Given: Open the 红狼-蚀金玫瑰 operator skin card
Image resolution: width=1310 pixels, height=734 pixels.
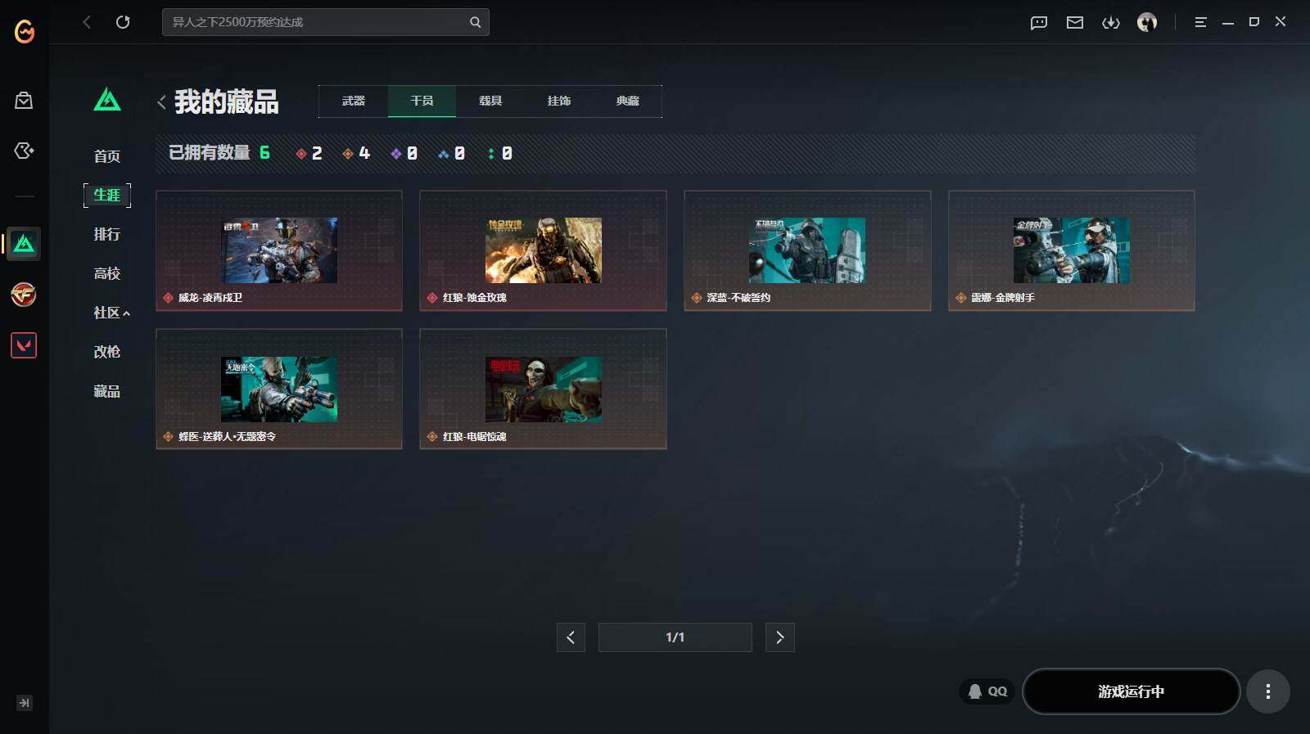Looking at the screenshot, I should (x=543, y=250).
